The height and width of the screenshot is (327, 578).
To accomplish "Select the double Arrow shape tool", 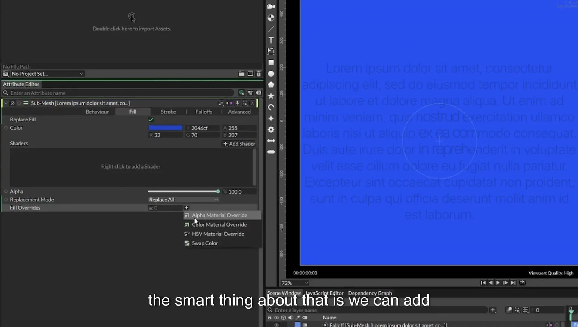I will pos(271,141).
